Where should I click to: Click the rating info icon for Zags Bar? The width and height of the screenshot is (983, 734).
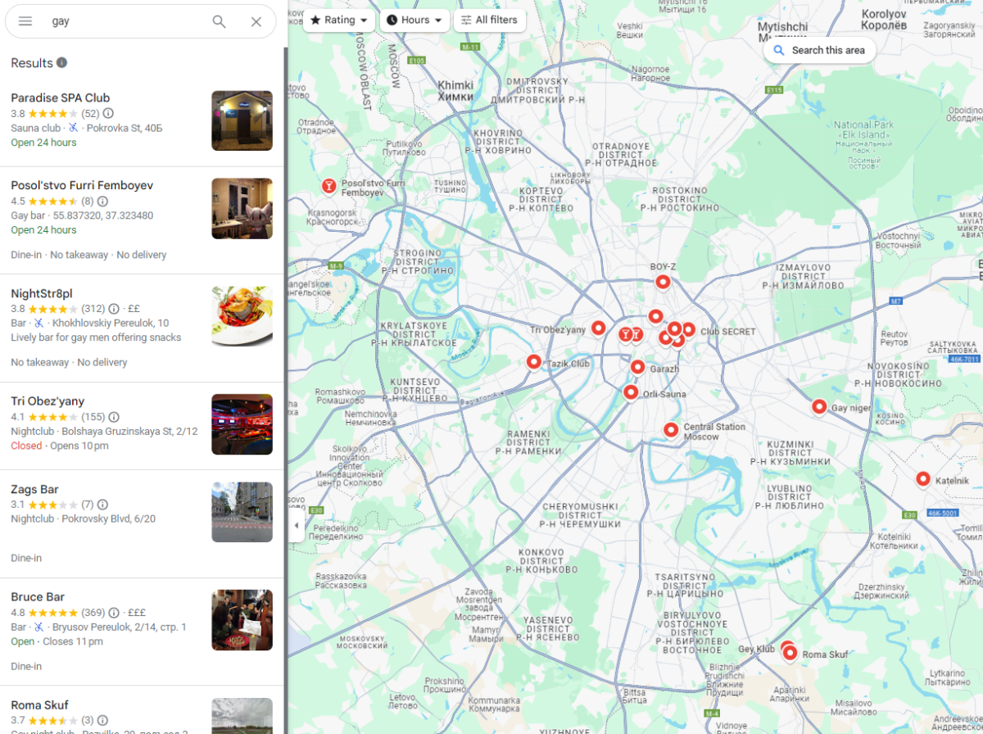tap(102, 505)
